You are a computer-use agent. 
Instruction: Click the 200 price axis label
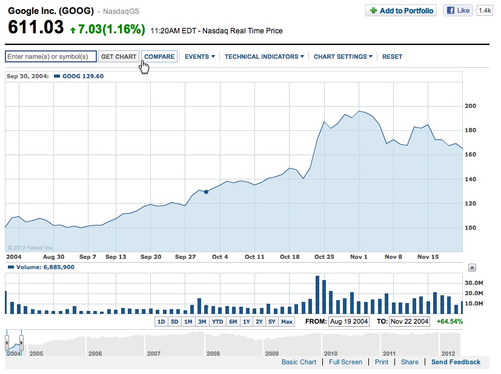click(470, 106)
